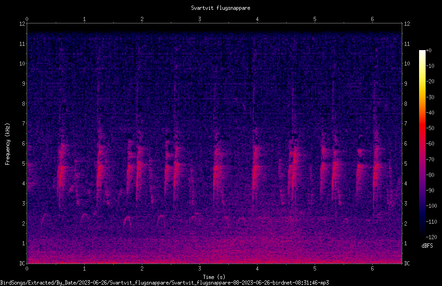The height and width of the screenshot is (286, 442).
Task: Click the dBFS color gradient bar
Action: click(422, 144)
